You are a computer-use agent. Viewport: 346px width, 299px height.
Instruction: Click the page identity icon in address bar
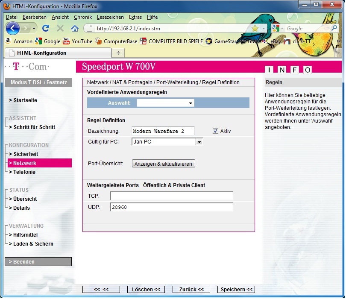click(x=89, y=29)
